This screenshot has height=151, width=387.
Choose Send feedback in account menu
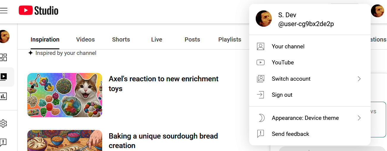tap(290, 134)
